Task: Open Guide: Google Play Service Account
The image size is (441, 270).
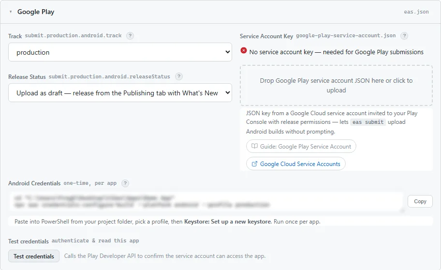Action: pos(301,147)
